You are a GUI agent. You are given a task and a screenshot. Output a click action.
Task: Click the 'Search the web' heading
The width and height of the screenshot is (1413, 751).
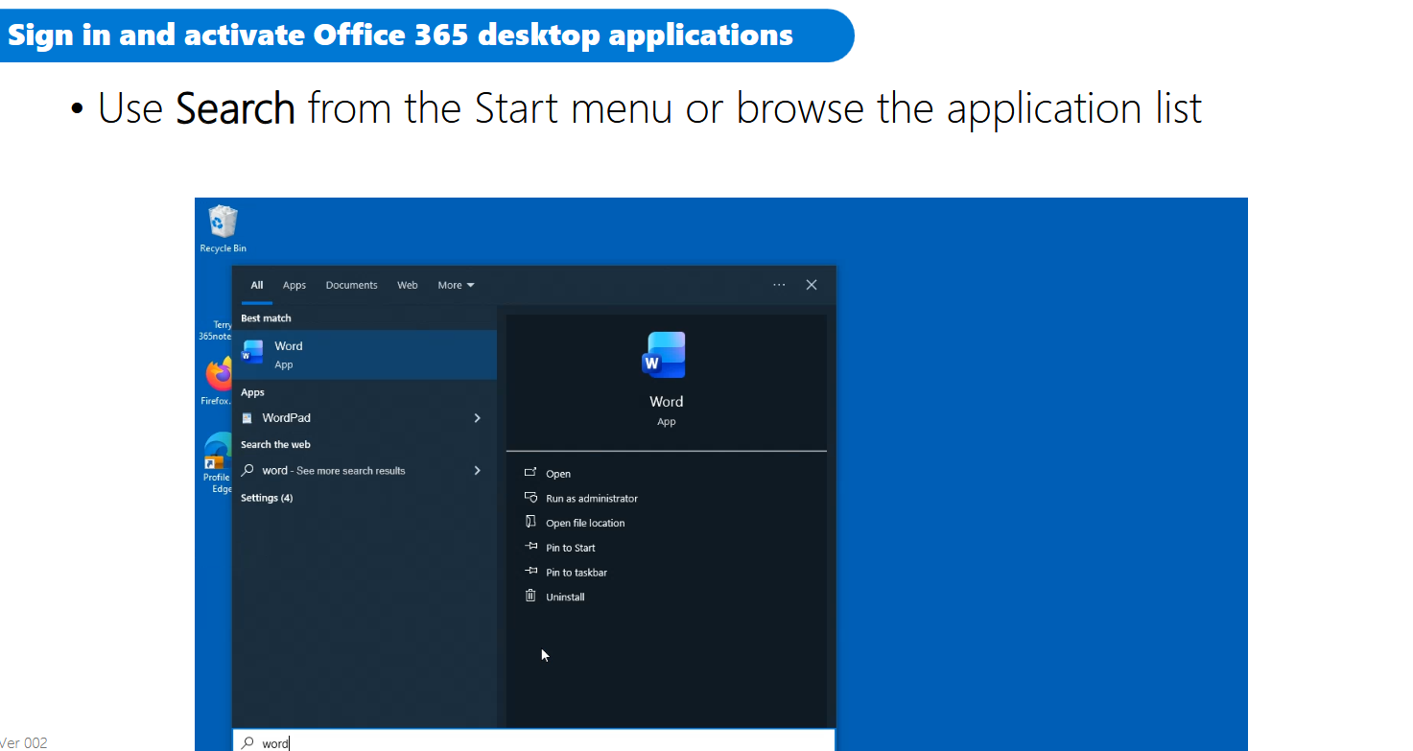[x=275, y=445]
